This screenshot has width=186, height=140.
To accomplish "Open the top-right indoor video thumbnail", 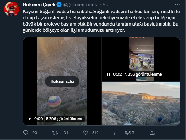I will pos(141,59).
